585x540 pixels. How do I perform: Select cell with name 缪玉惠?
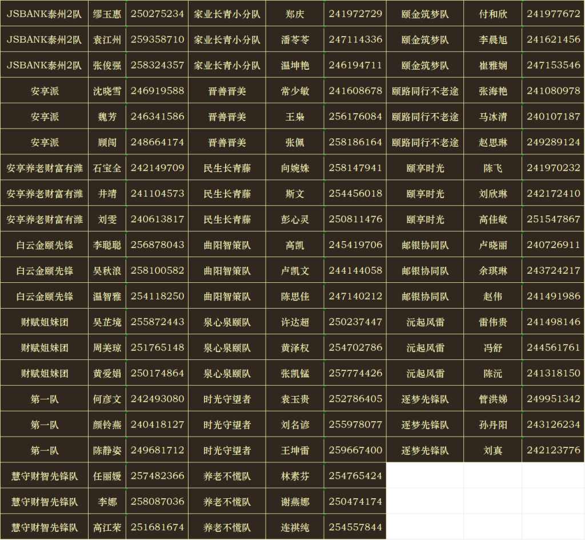click(x=107, y=14)
